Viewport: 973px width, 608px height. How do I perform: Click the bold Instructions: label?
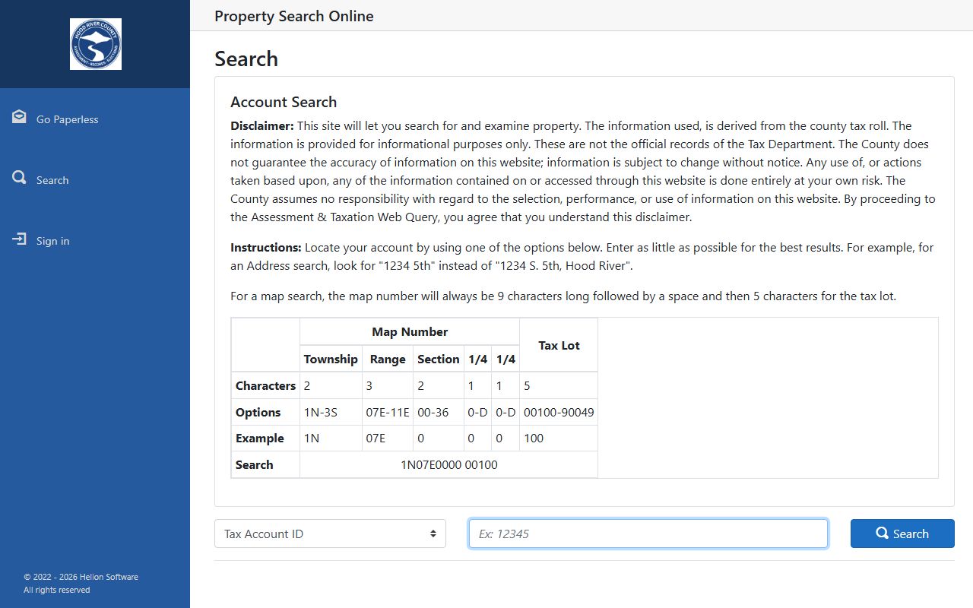[266, 247]
